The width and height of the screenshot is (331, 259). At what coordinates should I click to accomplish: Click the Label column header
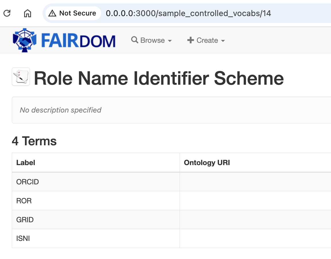click(x=26, y=163)
